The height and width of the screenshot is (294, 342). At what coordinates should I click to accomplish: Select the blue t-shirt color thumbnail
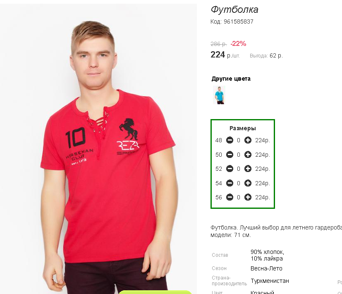(x=219, y=95)
